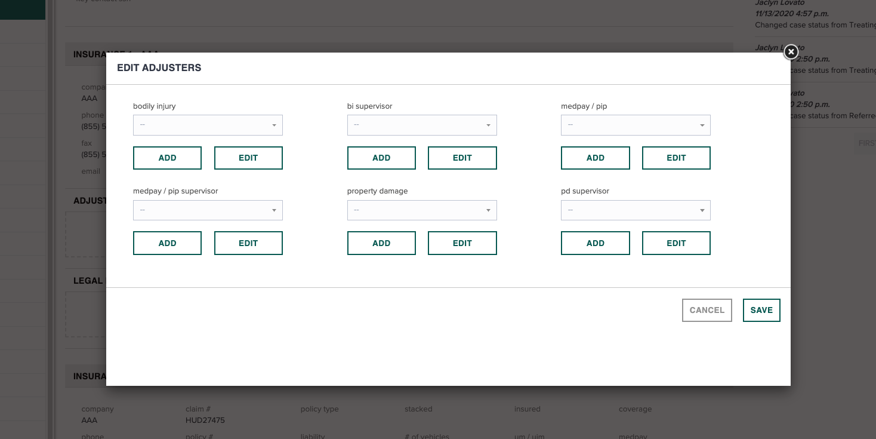Edit the bodily injury adjuster
This screenshot has width=876, height=439.
click(x=248, y=158)
